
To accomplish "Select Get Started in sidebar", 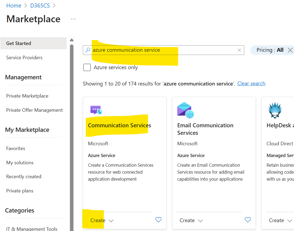I will (33, 43).
